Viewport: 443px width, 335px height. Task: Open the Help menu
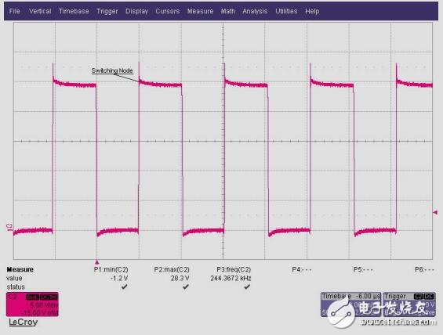click(x=312, y=11)
